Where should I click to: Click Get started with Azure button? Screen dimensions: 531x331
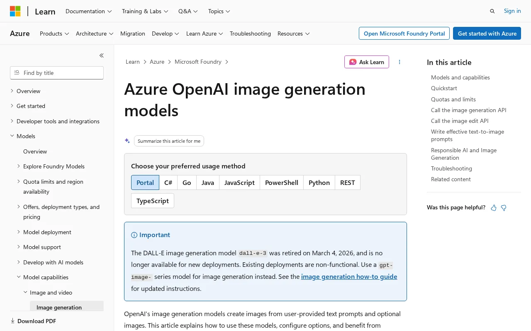487,34
